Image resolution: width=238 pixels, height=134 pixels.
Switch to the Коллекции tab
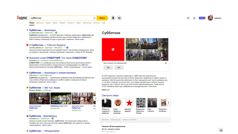click(x=87, y=23)
